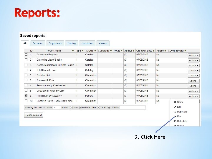Open Actions dropdown for Date wise List
This screenshot has height=159, width=212.
[x=194, y=60]
